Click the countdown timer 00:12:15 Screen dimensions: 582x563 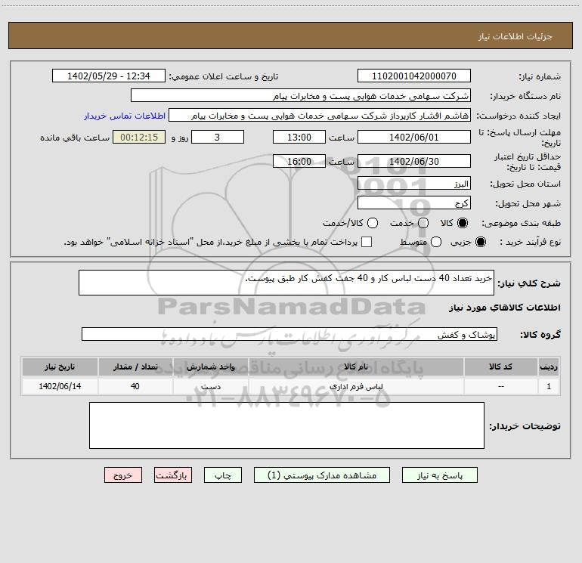tap(139, 137)
